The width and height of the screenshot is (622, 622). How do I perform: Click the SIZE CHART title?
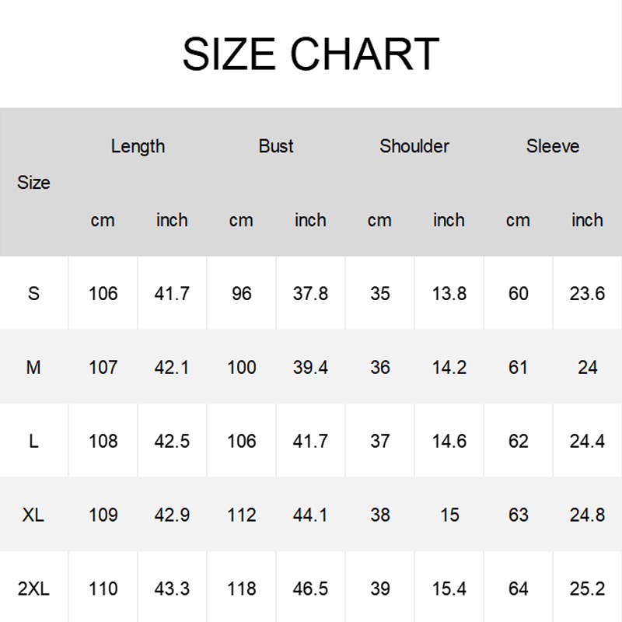[310, 54]
